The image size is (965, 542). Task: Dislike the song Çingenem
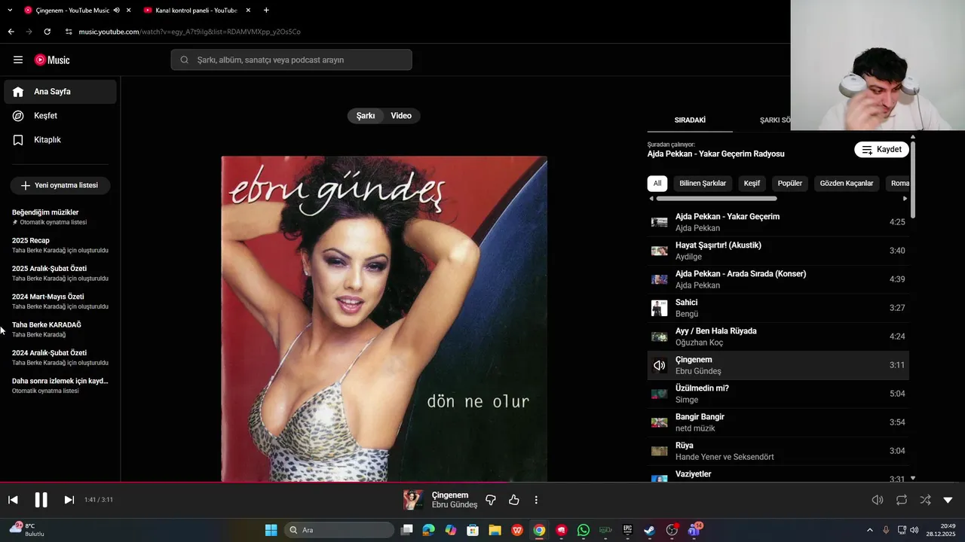[491, 500]
